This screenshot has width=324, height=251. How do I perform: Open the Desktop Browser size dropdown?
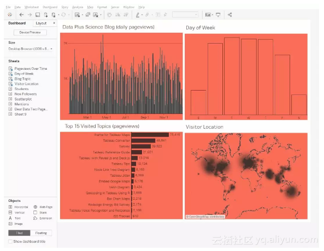tap(30, 49)
